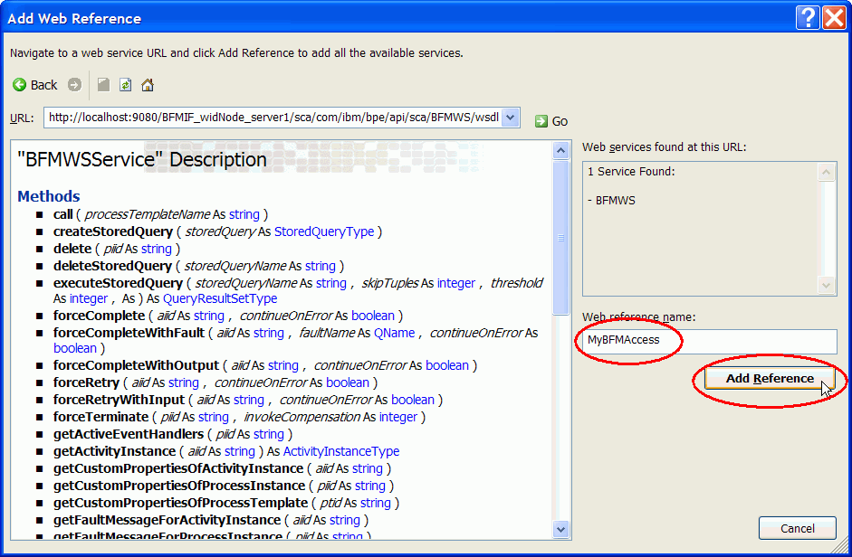Click the description pane scrollbar thumb

pos(560,237)
